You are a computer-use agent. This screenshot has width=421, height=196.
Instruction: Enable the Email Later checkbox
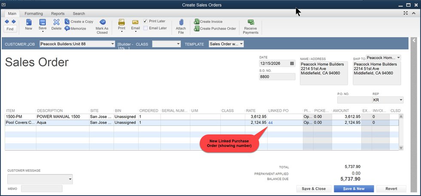tap(146, 28)
